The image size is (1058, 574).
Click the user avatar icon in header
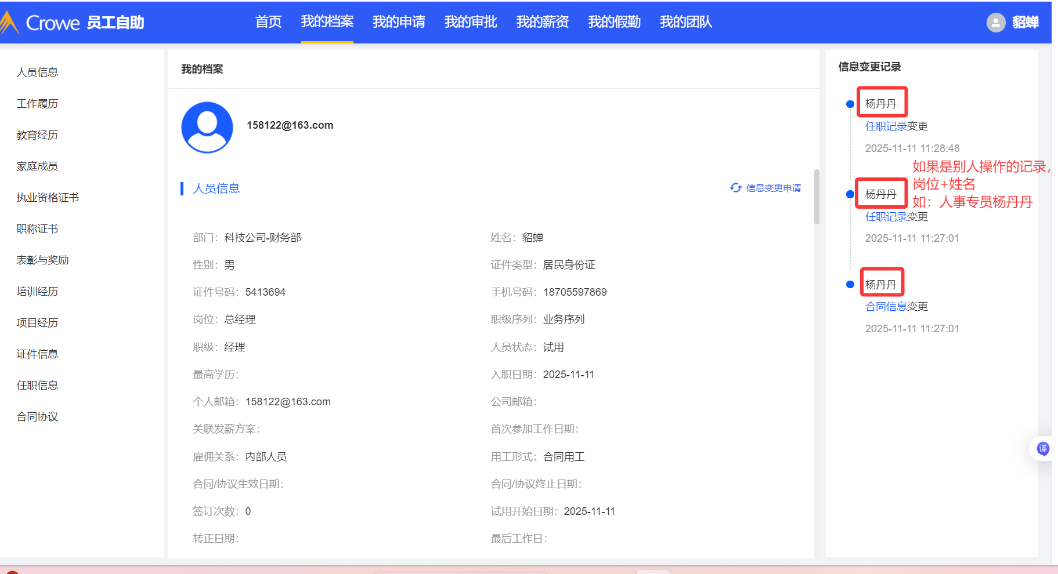click(x=995, y=23)
